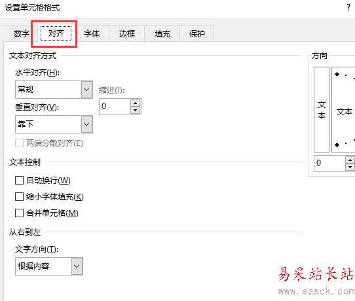Click the orientation dial 文本 text area
Viewport: 355px width, 301px height.
pyautogui.click(x=345, y=112)
